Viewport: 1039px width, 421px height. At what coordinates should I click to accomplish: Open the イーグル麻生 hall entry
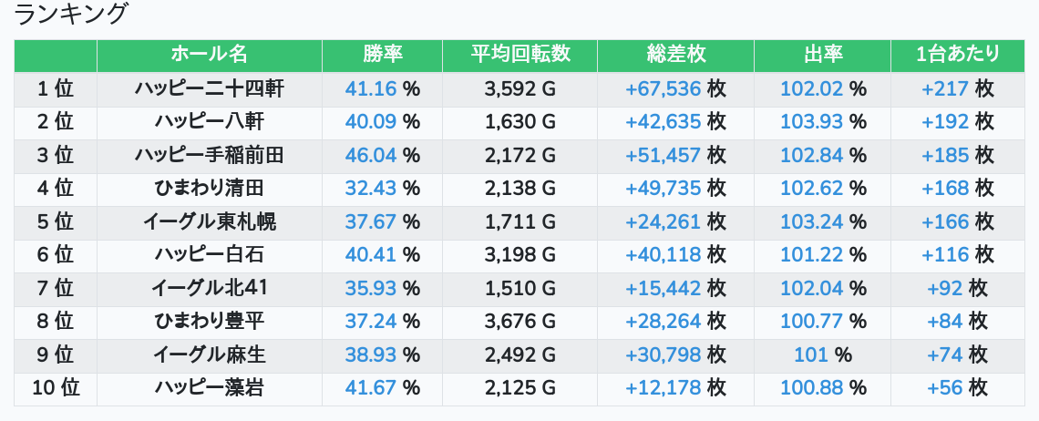coord(209,355)
